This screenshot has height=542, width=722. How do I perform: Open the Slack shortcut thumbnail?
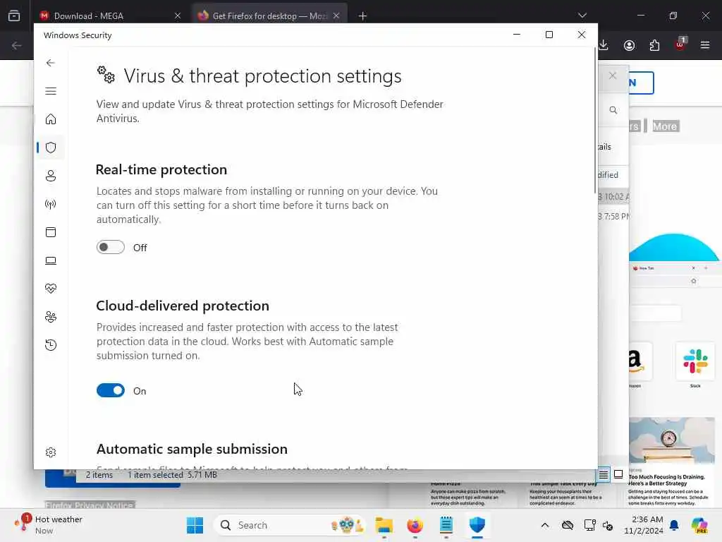click(x=695, y=361)
